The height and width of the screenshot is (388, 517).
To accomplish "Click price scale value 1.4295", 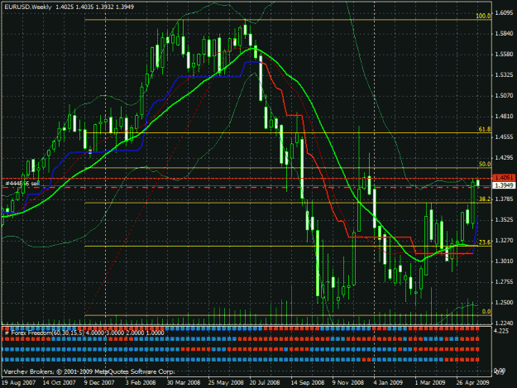I will tap(505, 158).
